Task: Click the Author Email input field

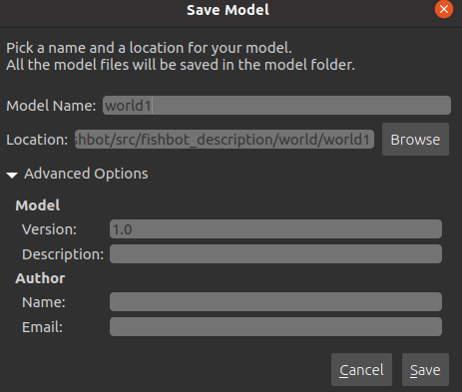Action: (x=275, y=327)
